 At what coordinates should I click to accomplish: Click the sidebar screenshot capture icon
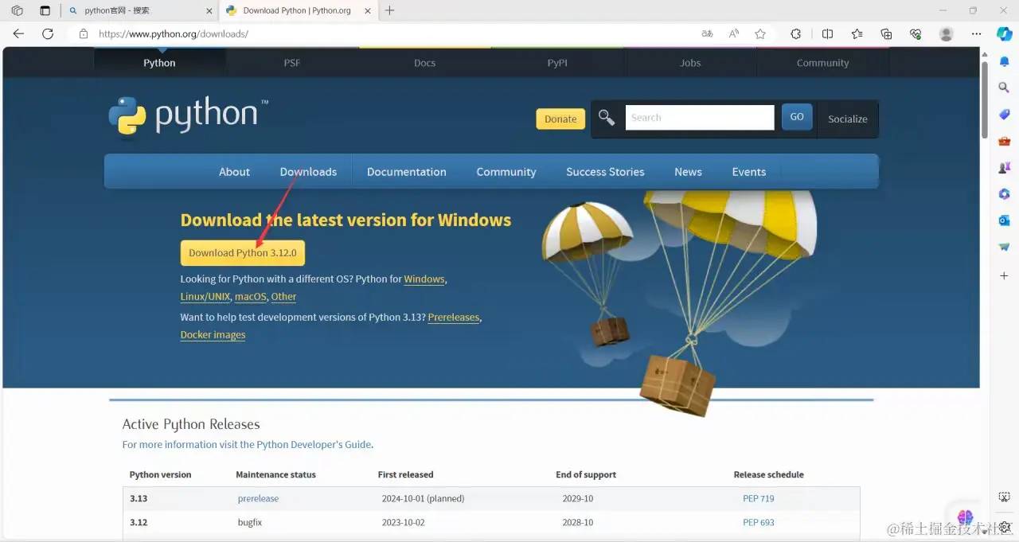point(1005,497)
